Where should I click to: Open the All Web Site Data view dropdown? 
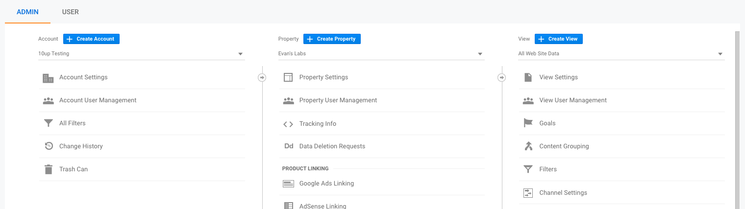tap(621, 54)
